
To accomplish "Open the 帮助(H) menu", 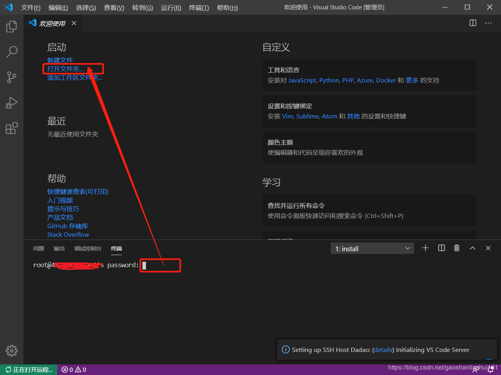I will click(x=227, y=8).
